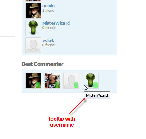Screen dimensions: 146x139
Task: Click volist's blank silhouette avatar
Action: (33, 45)
